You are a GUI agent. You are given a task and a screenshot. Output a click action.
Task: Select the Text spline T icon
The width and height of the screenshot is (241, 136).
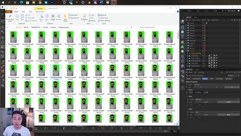(182, 36)
